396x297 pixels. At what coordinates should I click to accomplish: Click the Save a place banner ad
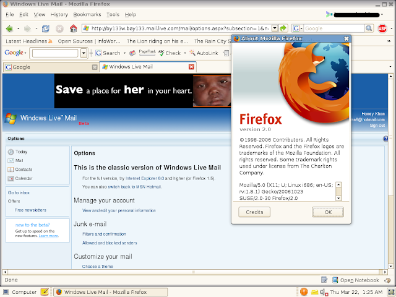[143, 91]
